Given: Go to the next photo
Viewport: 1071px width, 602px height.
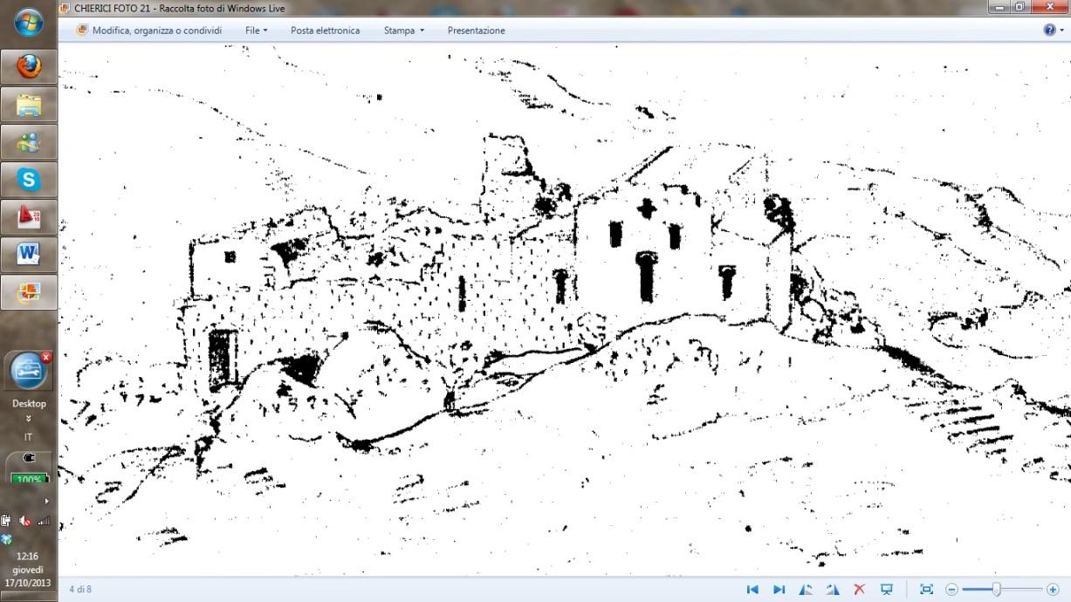Looking at the screenshot, I should click(x=779, y=590).
